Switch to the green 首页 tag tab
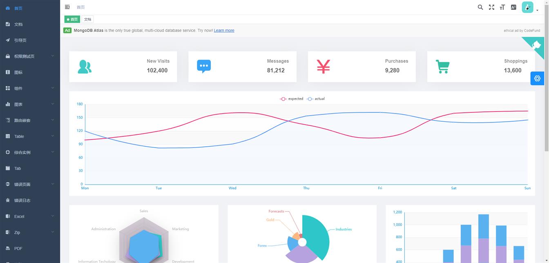Viewport: 549px width, 263px height. tap(72, 19)
